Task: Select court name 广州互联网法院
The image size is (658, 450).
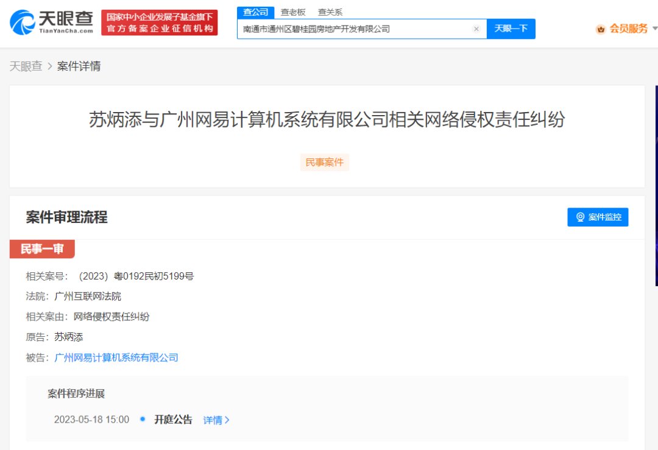Action: pos(88,297)
